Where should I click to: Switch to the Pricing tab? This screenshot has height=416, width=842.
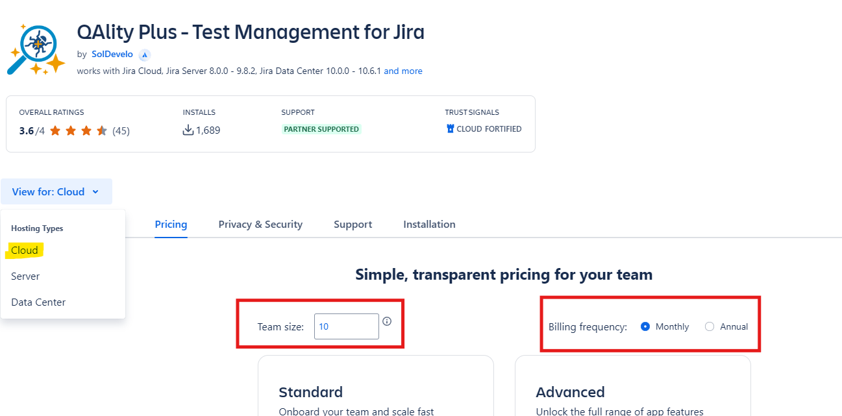[x=171, y=225]
